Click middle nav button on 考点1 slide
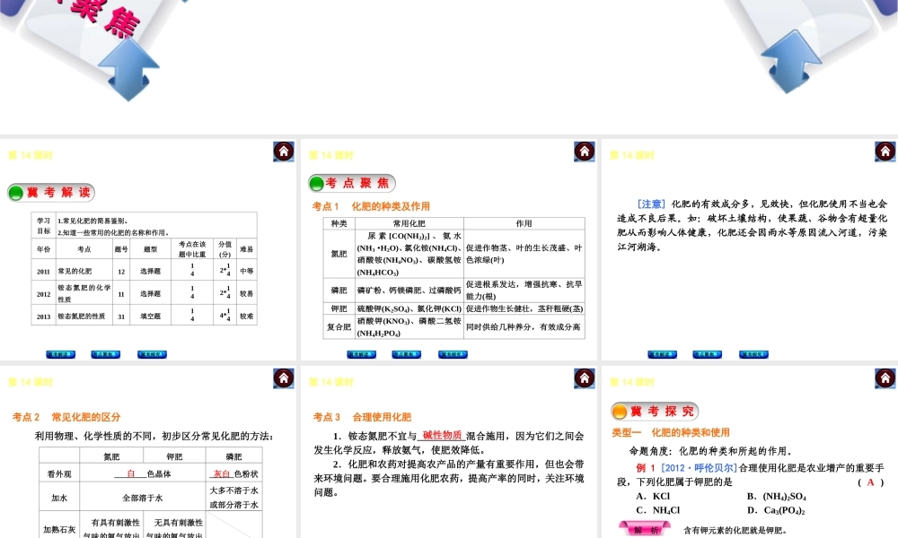Screen dimensions: 898x538 coord(406,354)
